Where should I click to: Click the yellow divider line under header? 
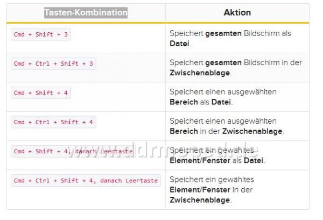[x=158, y=23]
